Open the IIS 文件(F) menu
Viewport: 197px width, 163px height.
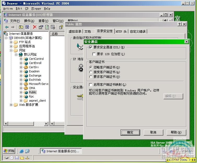15,21
